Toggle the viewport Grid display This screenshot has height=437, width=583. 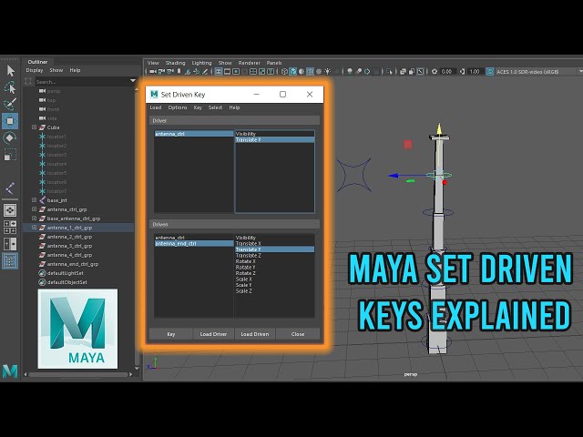[x=219, y=71]
